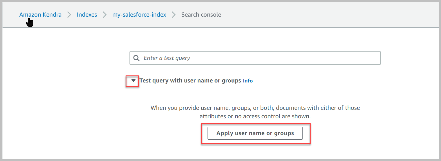Collapse the Test query with user name section
This screenshot has width=441, height=161.
pos(133,81)
